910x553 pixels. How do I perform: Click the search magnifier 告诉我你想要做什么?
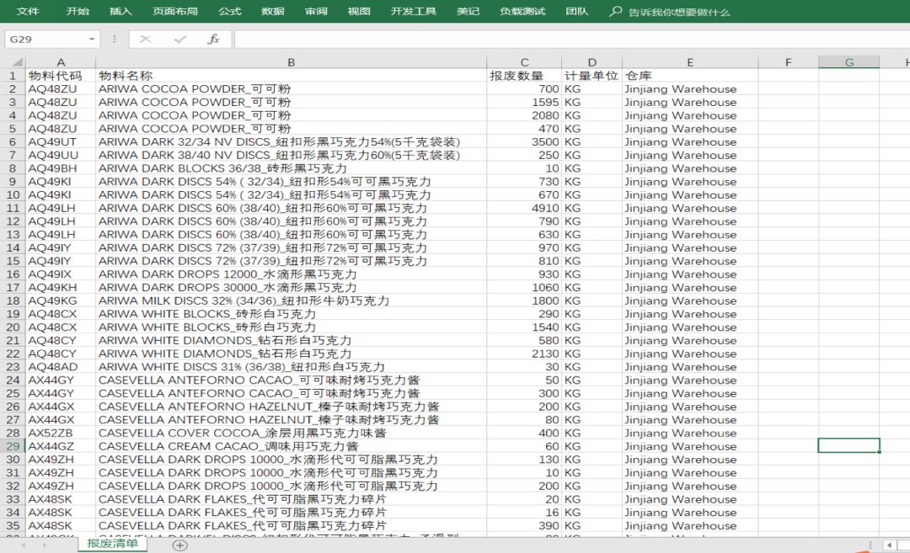pyautogui.click(x=616, y=12)
